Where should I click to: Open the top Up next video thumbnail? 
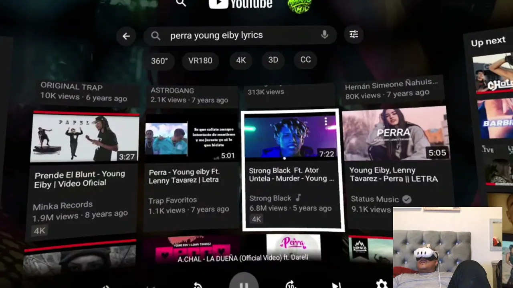pos(493,73)
